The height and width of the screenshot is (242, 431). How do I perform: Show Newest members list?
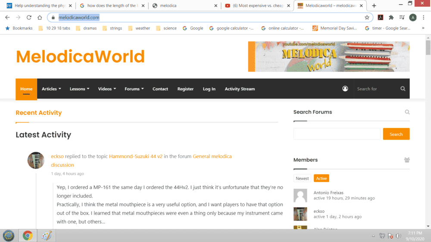coord(302,178)
